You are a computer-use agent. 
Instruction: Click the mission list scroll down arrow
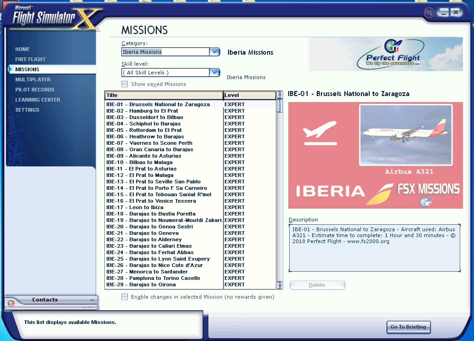click(x=280, y=285)
